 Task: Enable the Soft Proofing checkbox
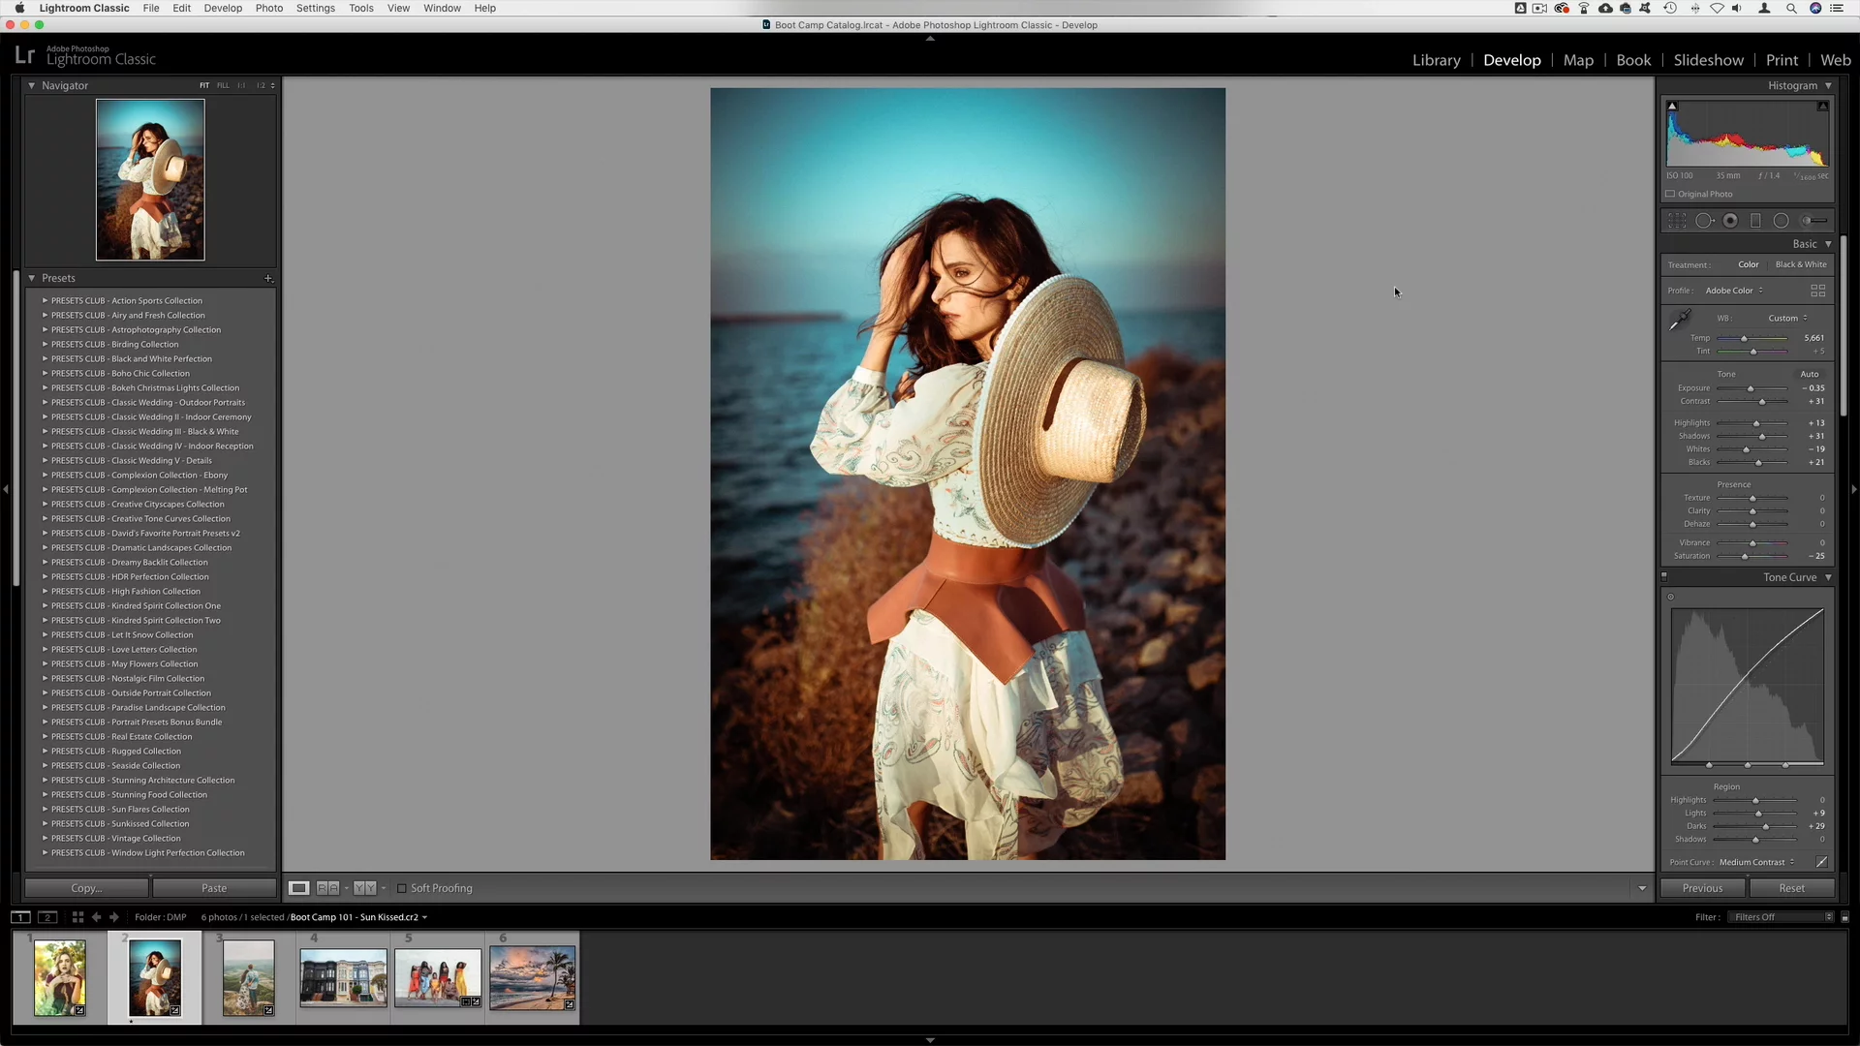coord(401,888)
